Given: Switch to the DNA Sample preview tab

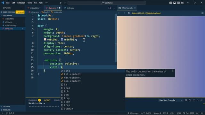Looking at the screenshot, I should tap(127, 8).
